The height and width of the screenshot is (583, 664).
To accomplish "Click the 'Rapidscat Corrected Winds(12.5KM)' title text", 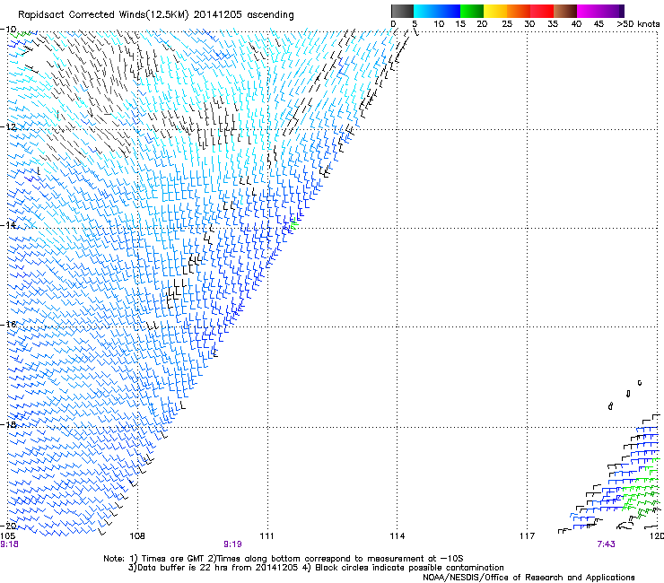I will 103,15.
